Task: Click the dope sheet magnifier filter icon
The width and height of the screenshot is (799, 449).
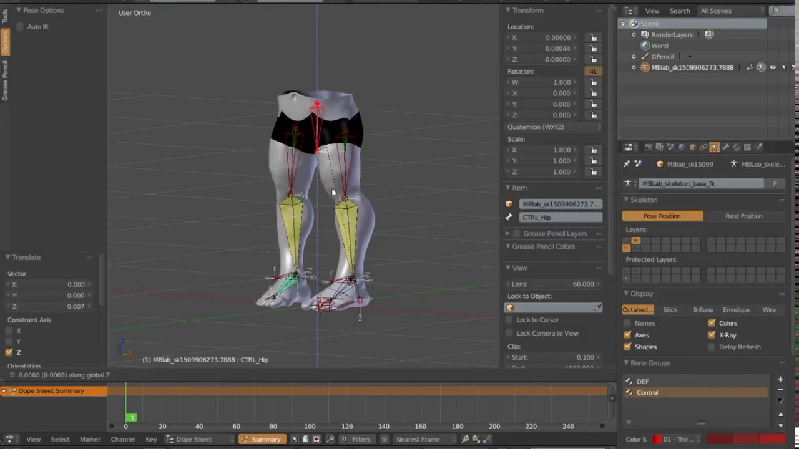Action: pos(330,439)
